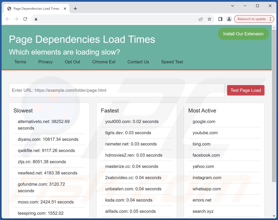This screenshot has height=220, width=278.
Task: Click yout000.com: 0.02 seconds entry
Action: pos(132,121)
